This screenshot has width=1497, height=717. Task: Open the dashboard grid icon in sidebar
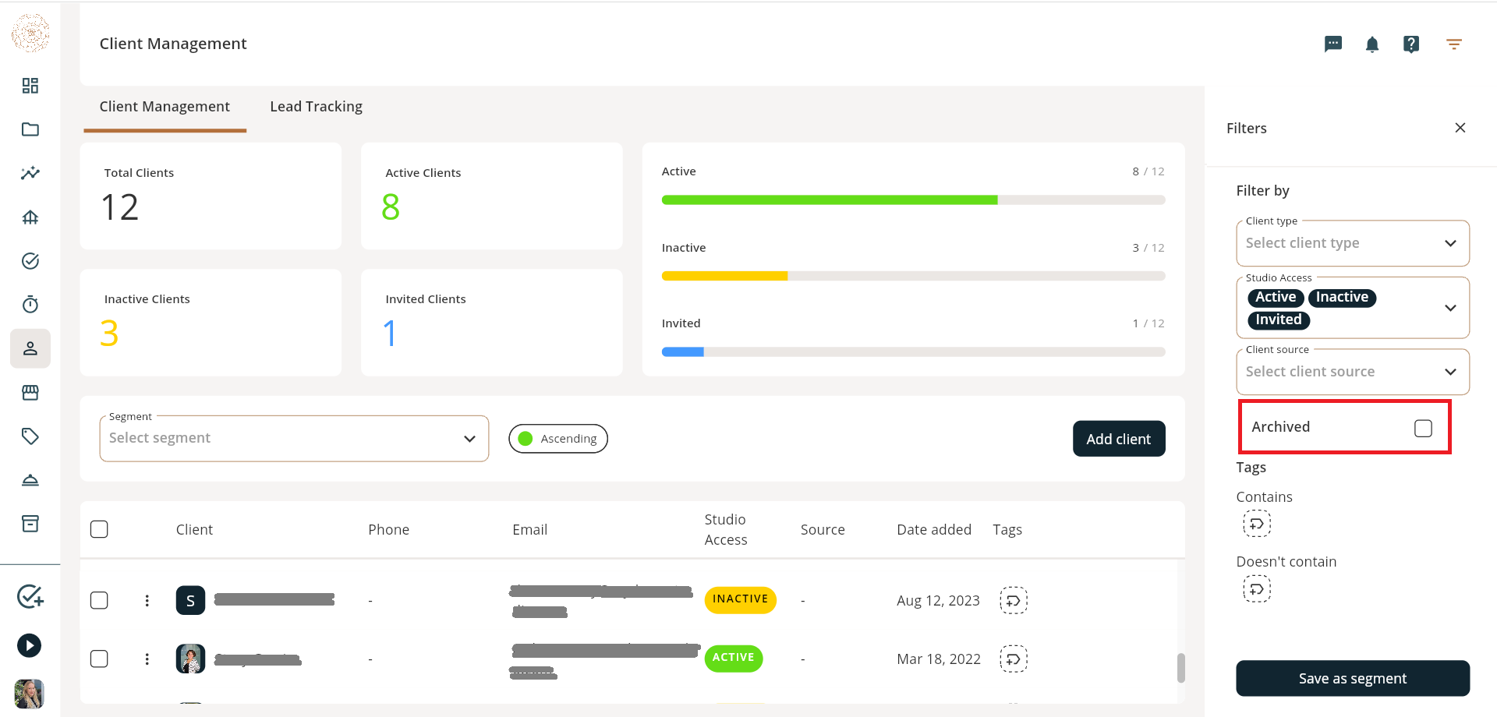coord(30,86)
